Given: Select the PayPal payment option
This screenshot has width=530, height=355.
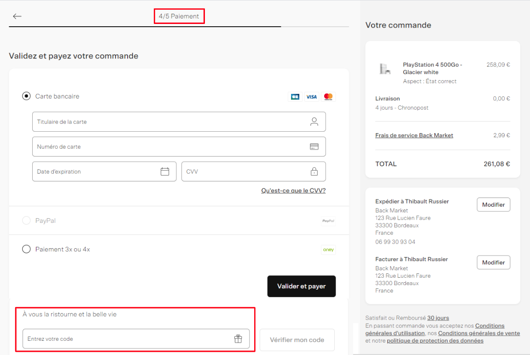Looking at the screenshot, I should point(26,221).
